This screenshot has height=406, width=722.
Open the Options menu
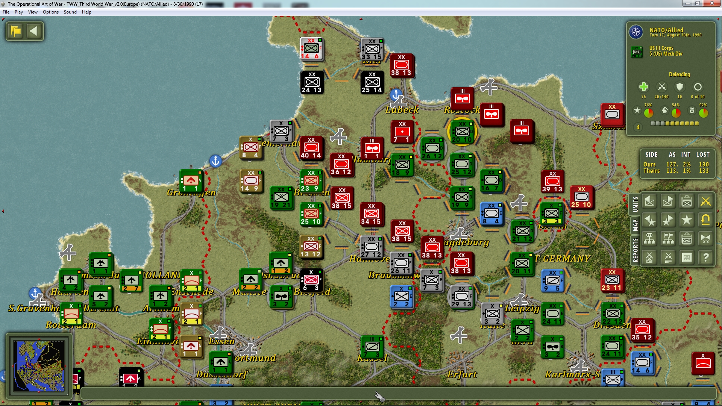coord(51,12)
